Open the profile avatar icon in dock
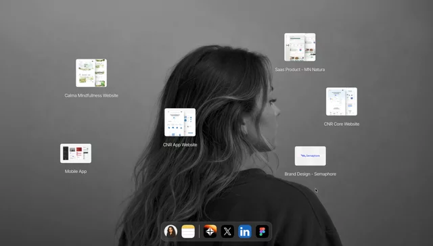This screenshot has width=433, height=246. [170, 231]
